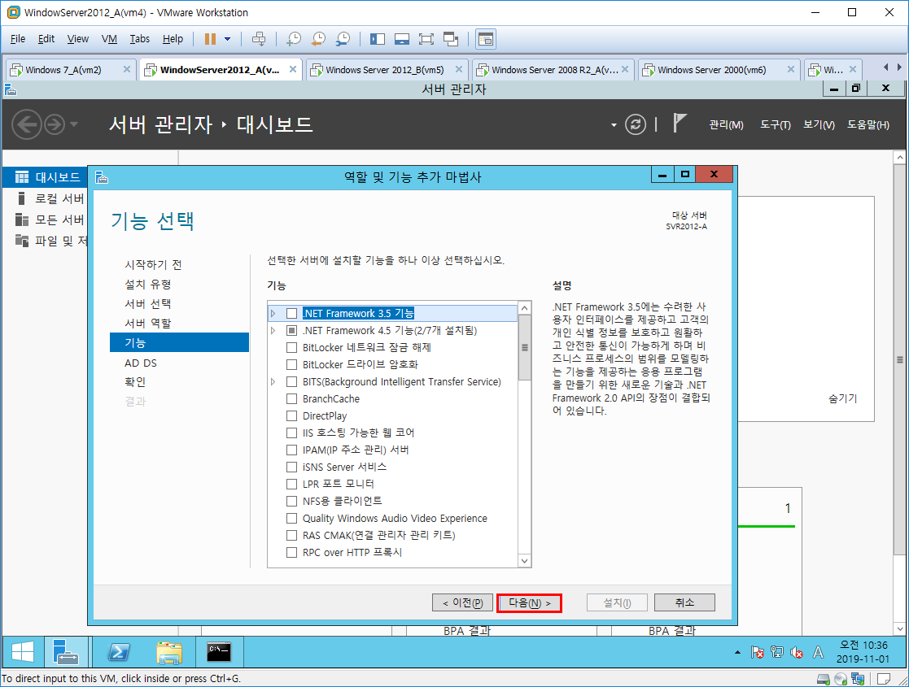Viewport: 909px width, 687px height.
Task: Click the 다음(N) button
Action: pyautogui.click(x=529, y=603)
